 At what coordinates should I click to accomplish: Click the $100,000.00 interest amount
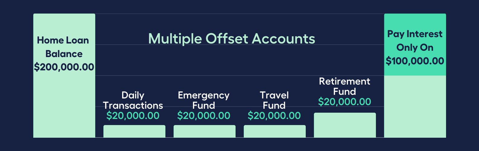(415, 61)
